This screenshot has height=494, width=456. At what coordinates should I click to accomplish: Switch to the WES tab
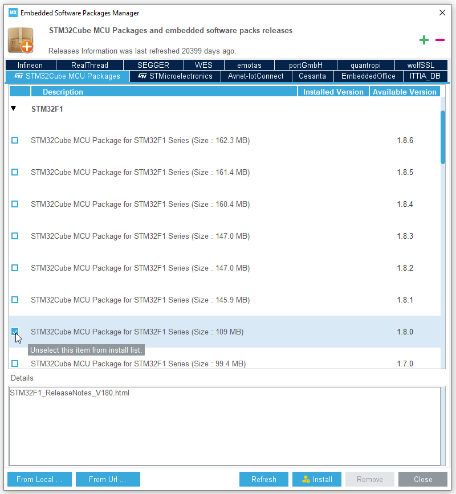point(203,65)
